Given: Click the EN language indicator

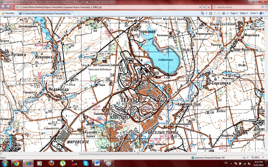Looking at the screenshot, I should click(226, 163).
